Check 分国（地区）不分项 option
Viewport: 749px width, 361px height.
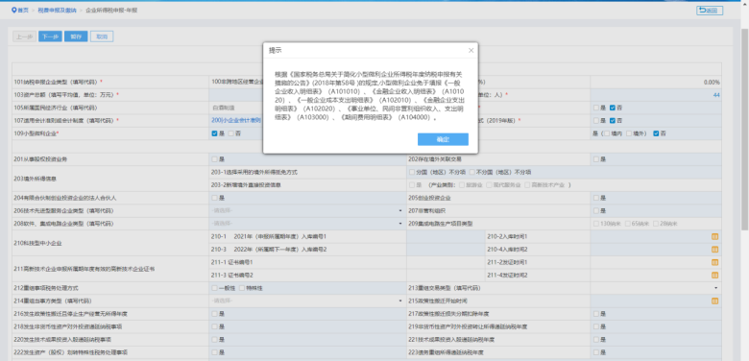(412, 172)
